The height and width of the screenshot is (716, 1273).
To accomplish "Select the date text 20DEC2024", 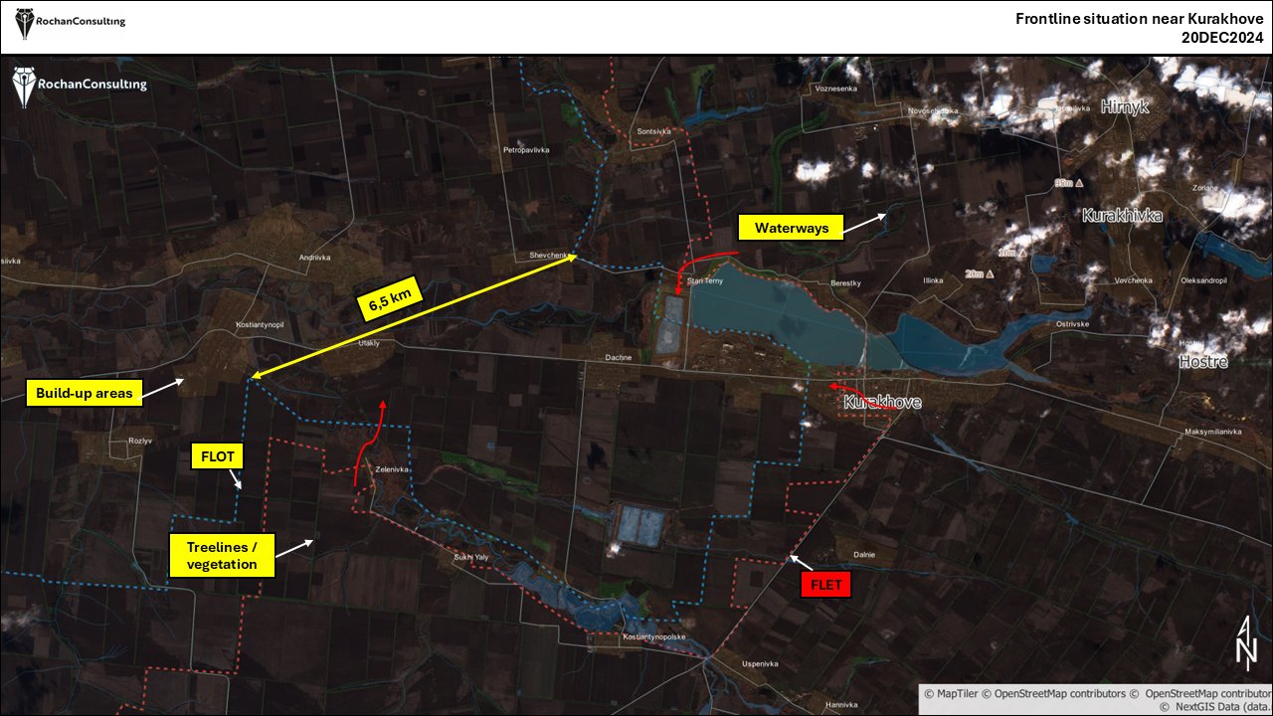I will 1221,38.
